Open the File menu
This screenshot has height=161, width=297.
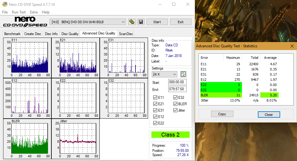pyautogui.click(x=5, y=12)
